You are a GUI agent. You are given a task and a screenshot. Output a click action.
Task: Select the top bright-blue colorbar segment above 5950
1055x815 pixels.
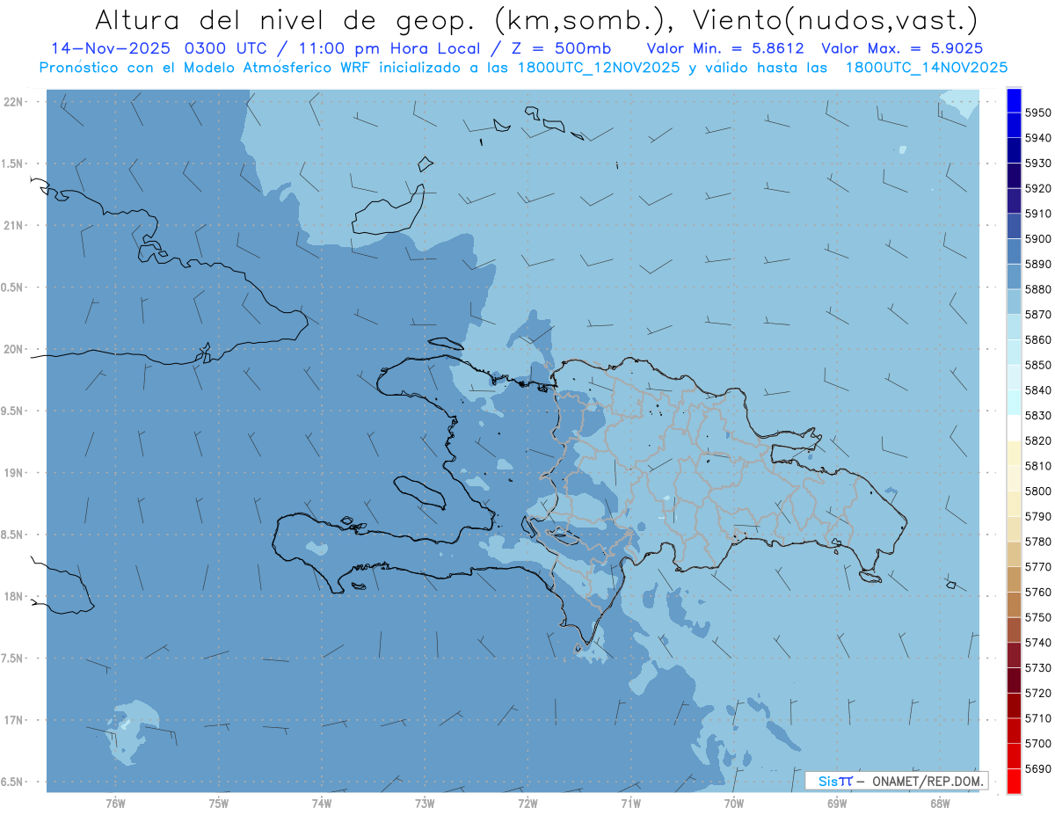[1014, 100]
